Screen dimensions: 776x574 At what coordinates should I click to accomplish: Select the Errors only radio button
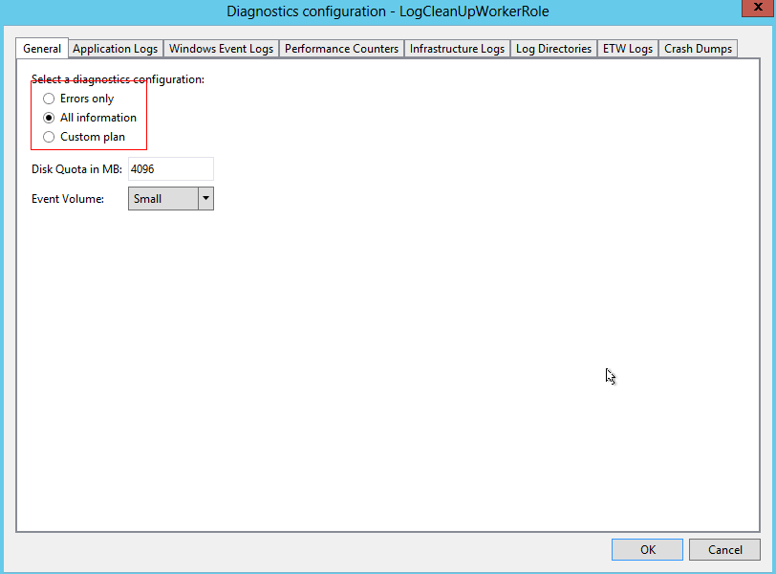coord(50,99)
